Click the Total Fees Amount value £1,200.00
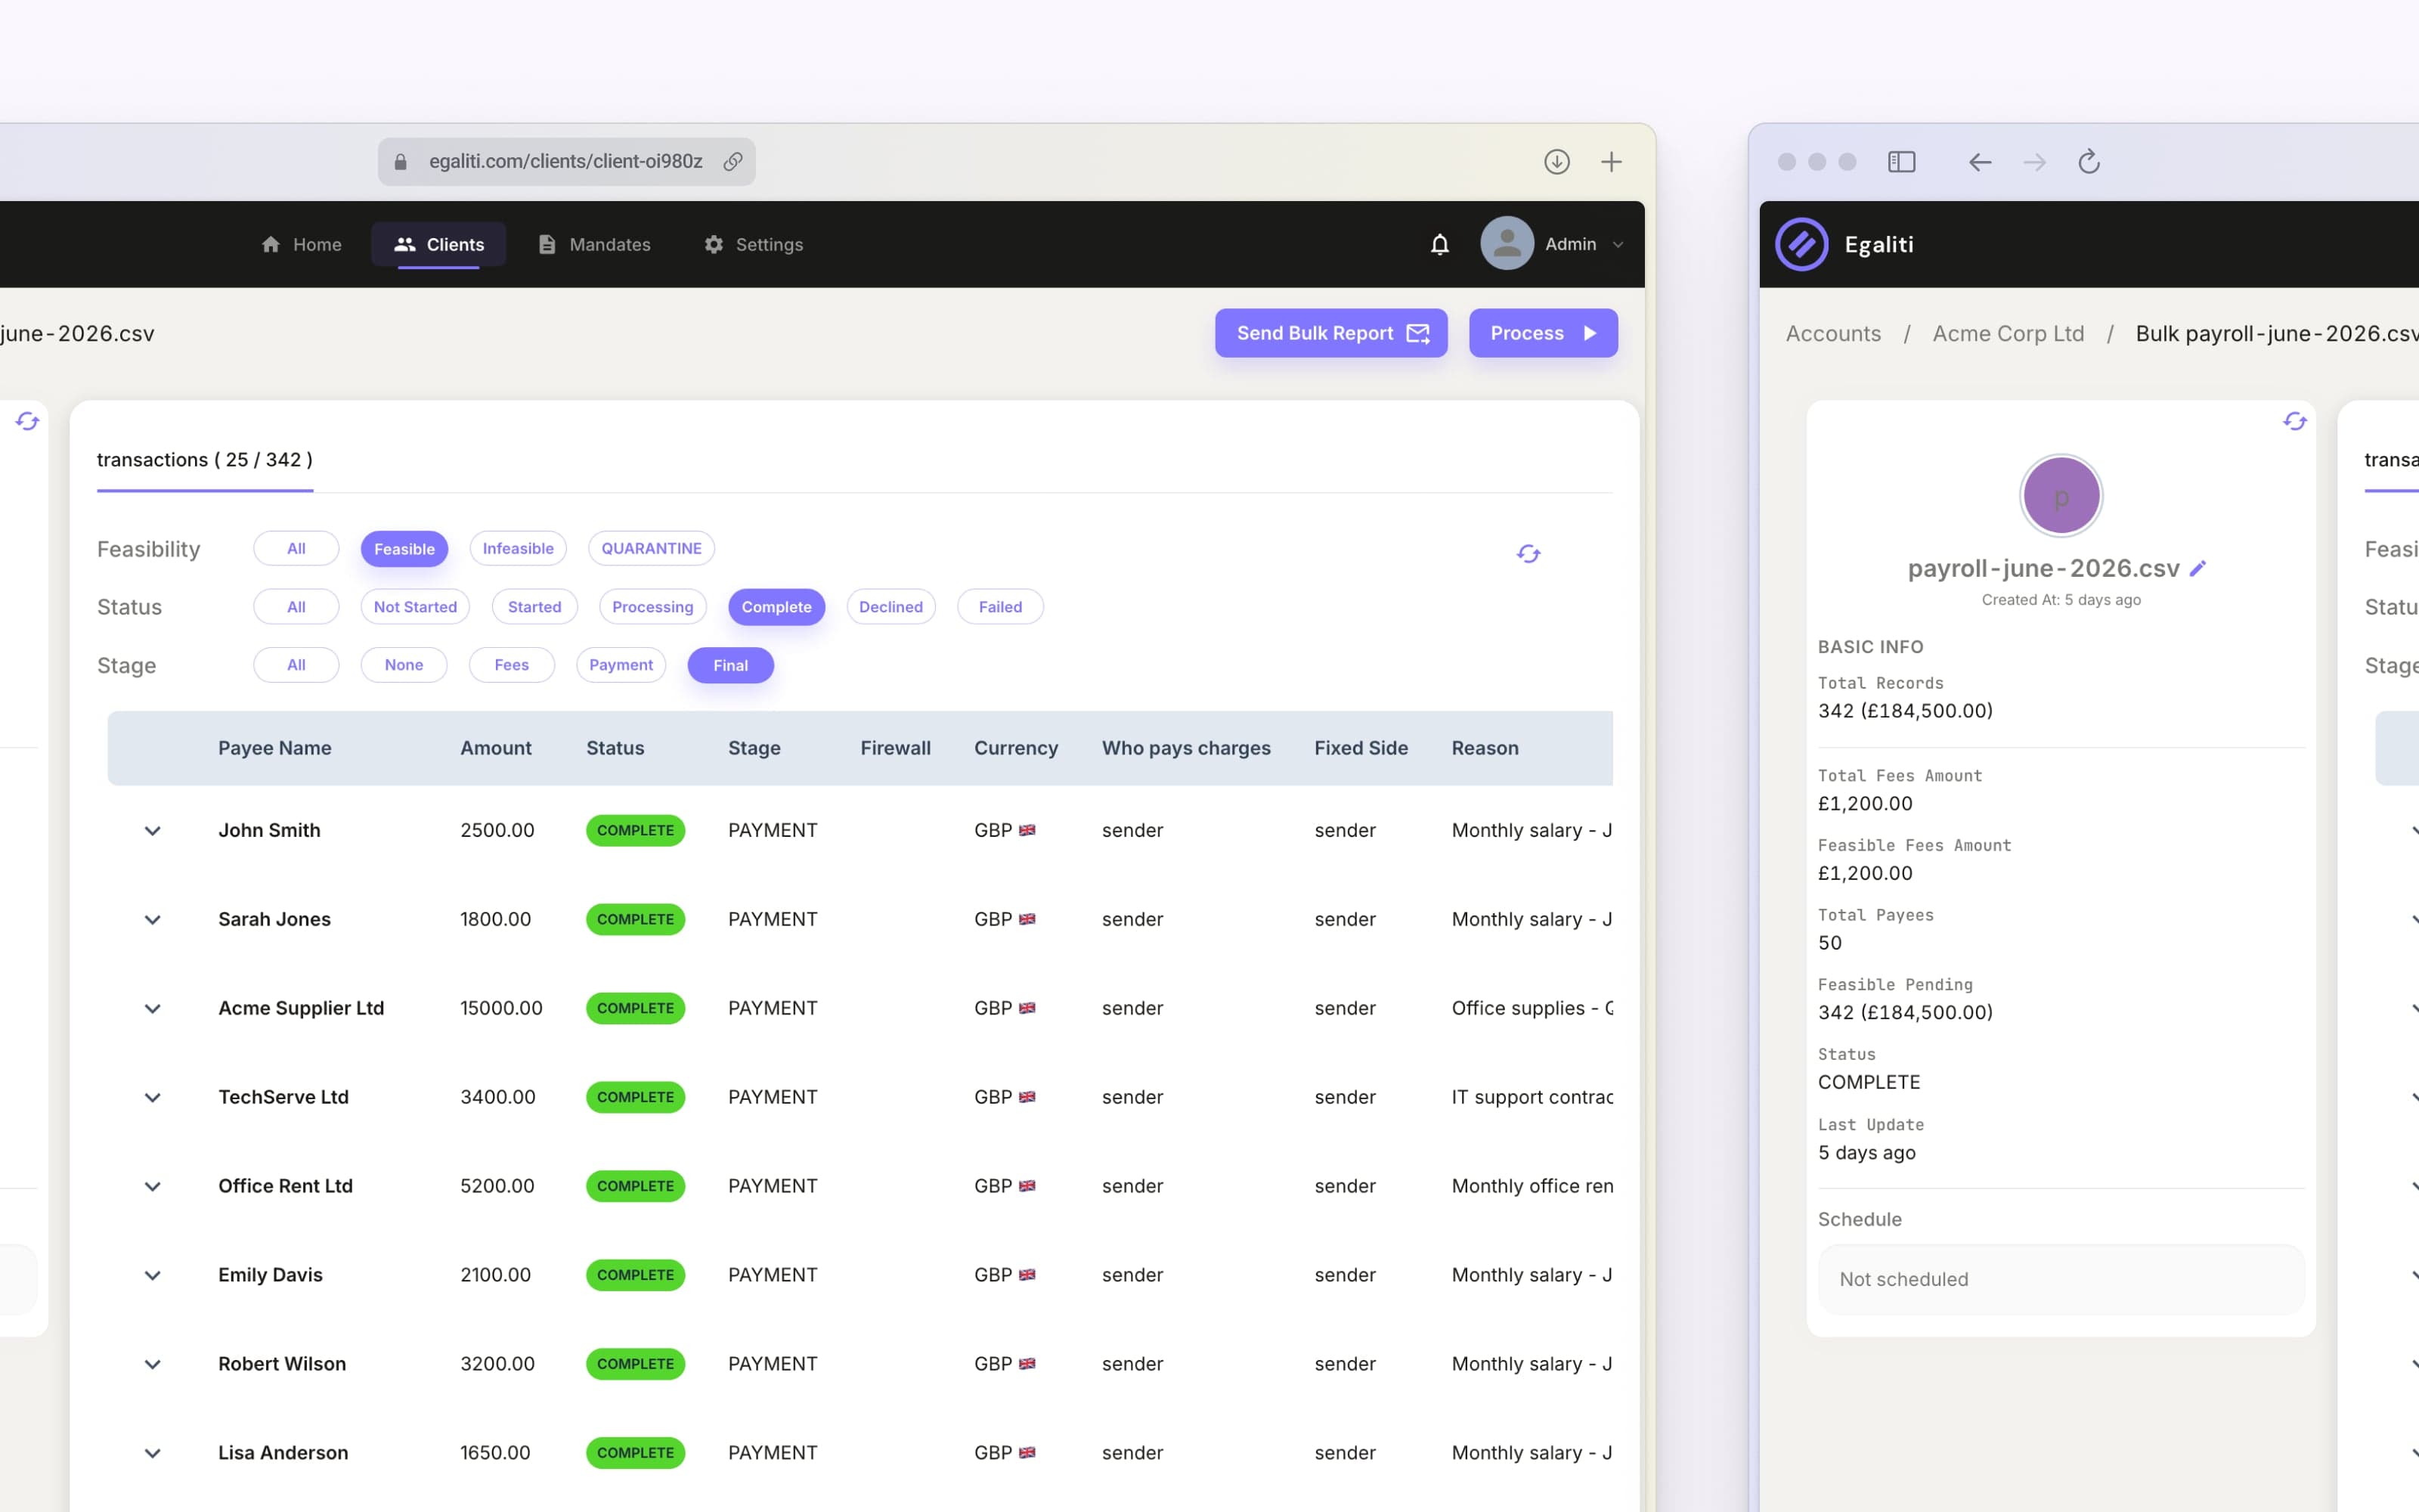This screenshot has height=1512, width=2419. click(1865, 804)
